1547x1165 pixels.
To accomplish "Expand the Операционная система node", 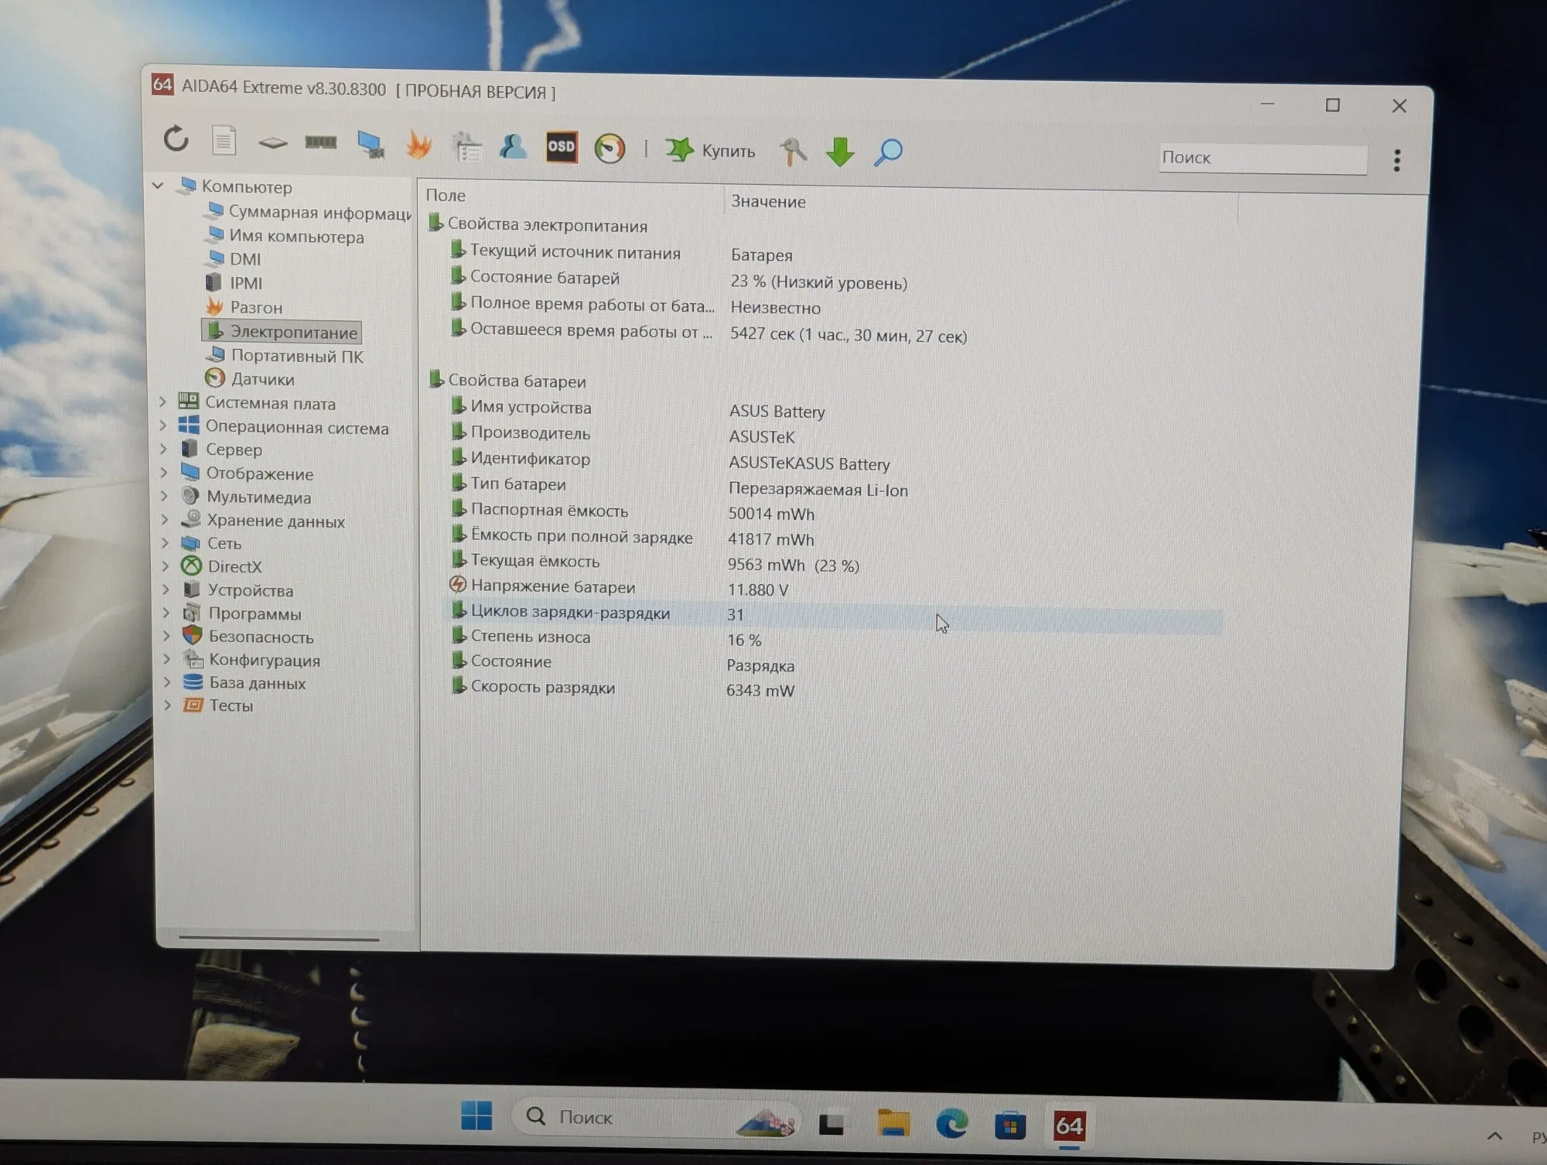I will tap(163, 425).
